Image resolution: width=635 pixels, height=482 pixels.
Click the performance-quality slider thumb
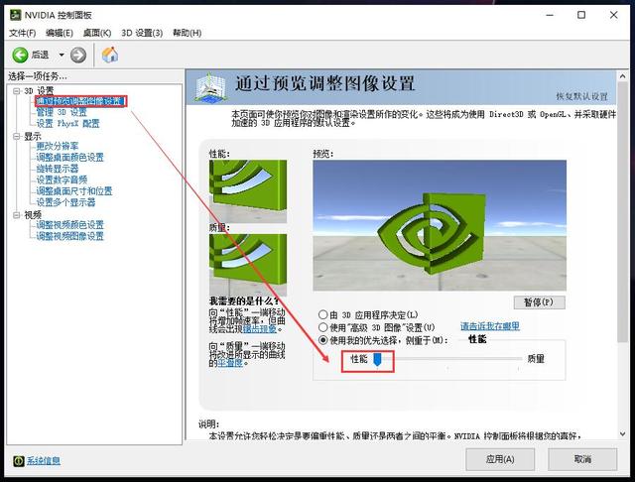tap(377, 359)
